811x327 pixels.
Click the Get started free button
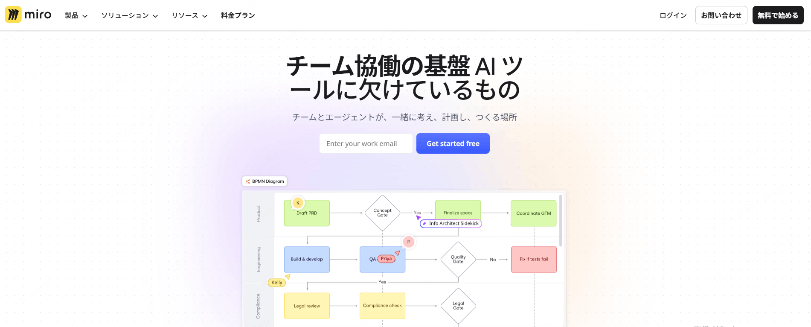tap(453, 143)
